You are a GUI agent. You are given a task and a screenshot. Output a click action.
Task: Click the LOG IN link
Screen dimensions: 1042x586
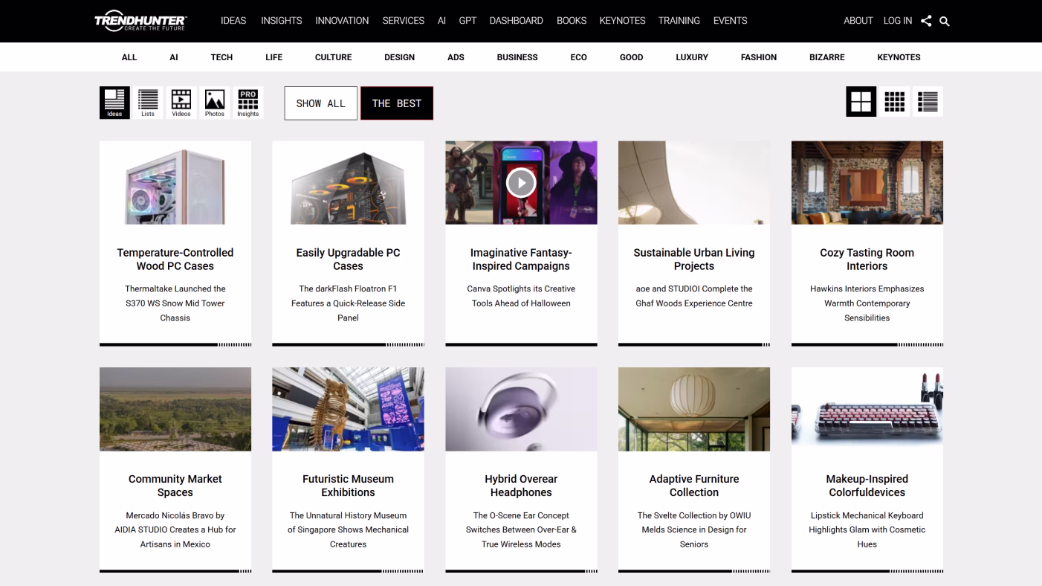[x=897, y=21]
